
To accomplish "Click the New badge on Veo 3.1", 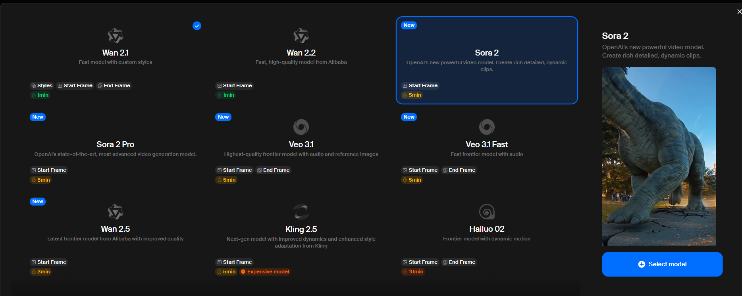I will [223, 117].
